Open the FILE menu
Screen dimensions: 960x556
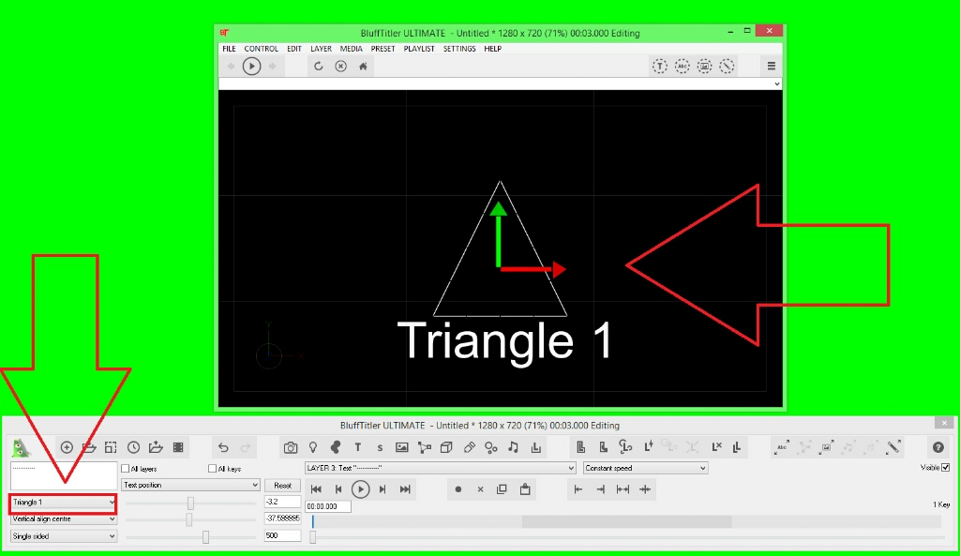229,49
